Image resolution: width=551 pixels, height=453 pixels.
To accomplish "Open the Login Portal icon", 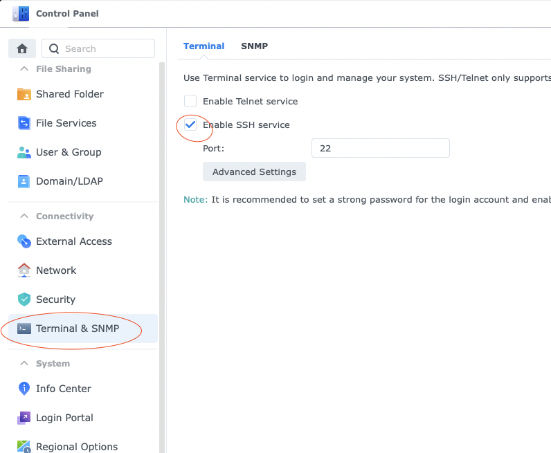I will pyautogui.click(x=24, y=418).
